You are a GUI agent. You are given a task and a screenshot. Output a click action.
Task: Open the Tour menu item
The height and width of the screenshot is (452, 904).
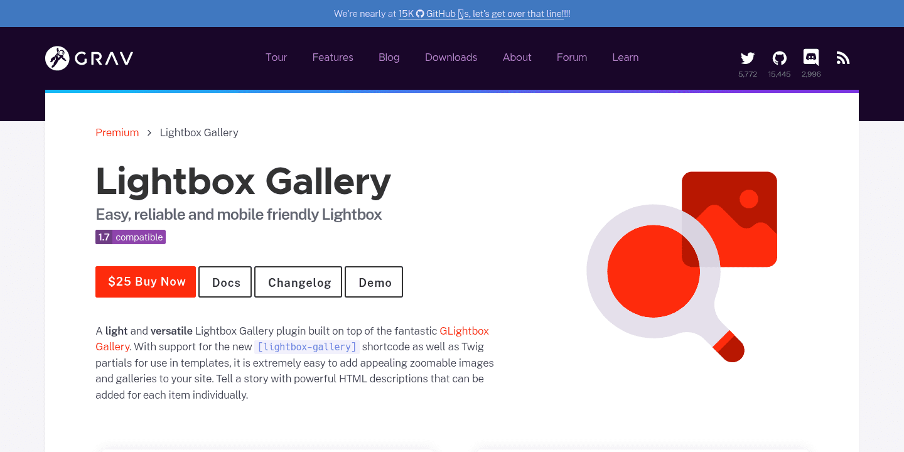point(276,57)
